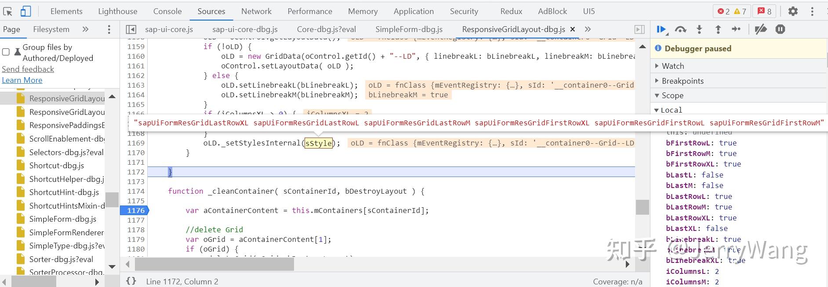Open the sap-ui-core.js file tab
The width and height of the screenshot is (828, 287).
tap(169, 29)
